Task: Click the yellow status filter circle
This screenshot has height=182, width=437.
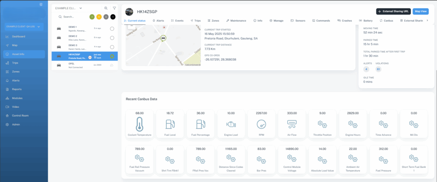Action: coord(99,17)
